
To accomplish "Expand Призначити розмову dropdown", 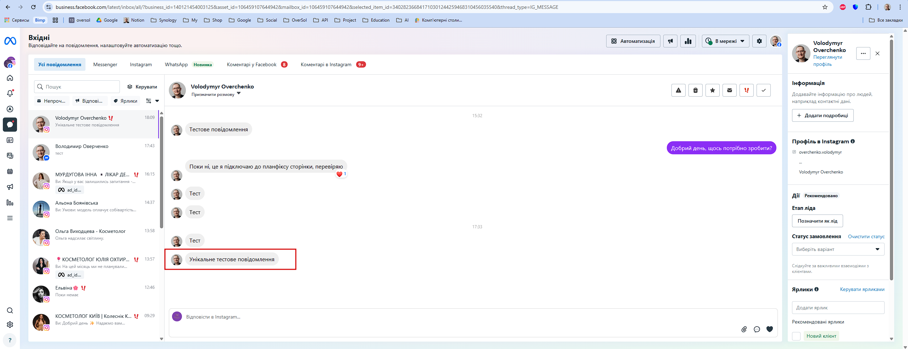I will pyautogui.click(x=216, y=94).
